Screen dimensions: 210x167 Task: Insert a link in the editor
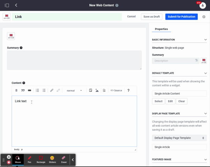pyautogui.click(x=52, y=90)
